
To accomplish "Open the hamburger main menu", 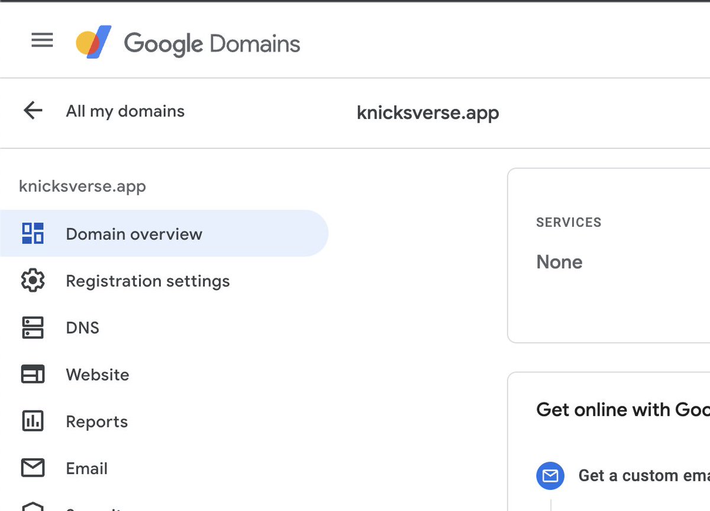I will tap(42, 40).
